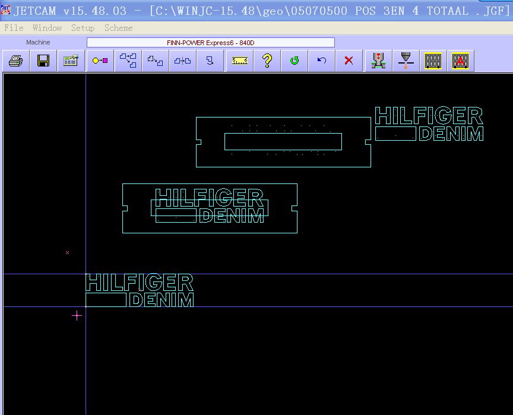Activate the yellow ruler measure tool
Viewport: 513px width, 415px height.
click(240, 61)
